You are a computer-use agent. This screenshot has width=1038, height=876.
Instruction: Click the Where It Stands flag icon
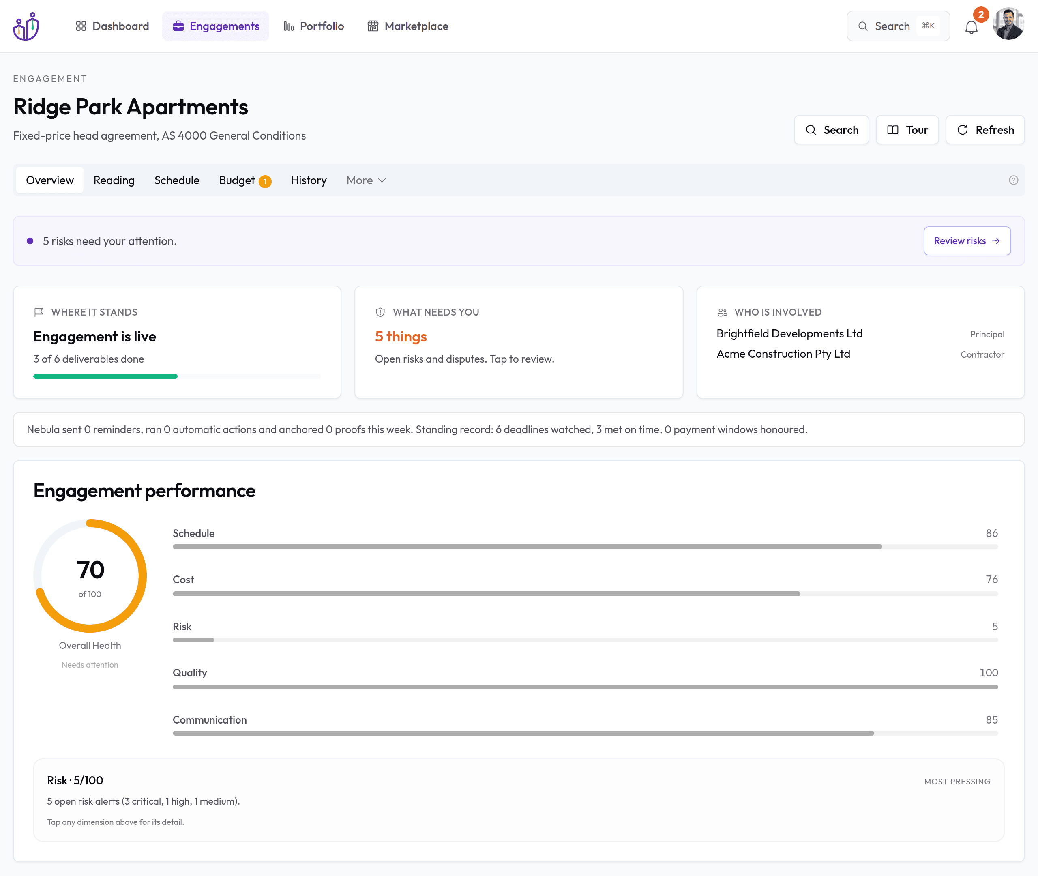39,312
